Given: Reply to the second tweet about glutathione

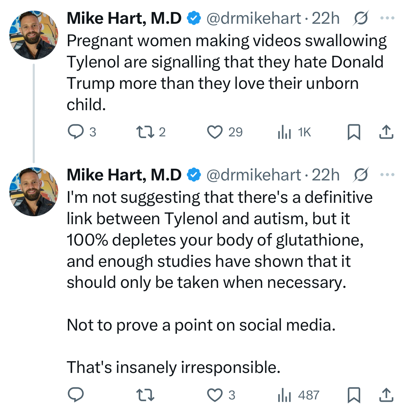Looking at the screenshot, I should pos(76,395).
